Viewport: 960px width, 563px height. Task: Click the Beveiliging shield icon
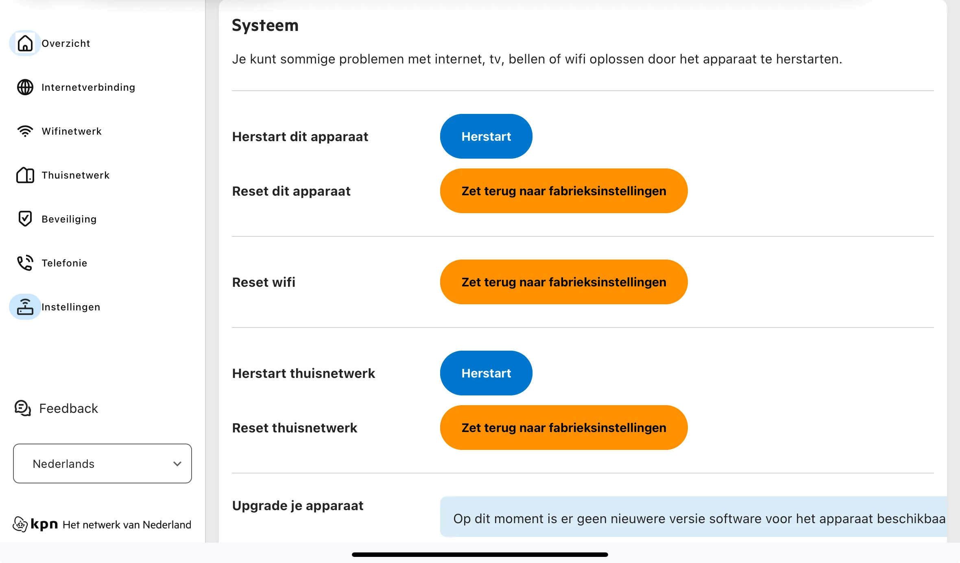pyautogui.click(x=25, y=219)
